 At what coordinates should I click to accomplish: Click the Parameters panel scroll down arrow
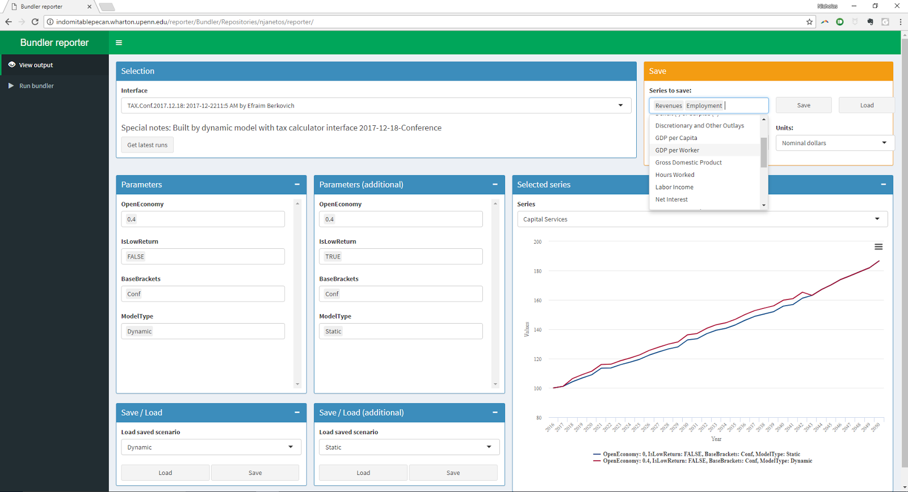click(297, 384)
